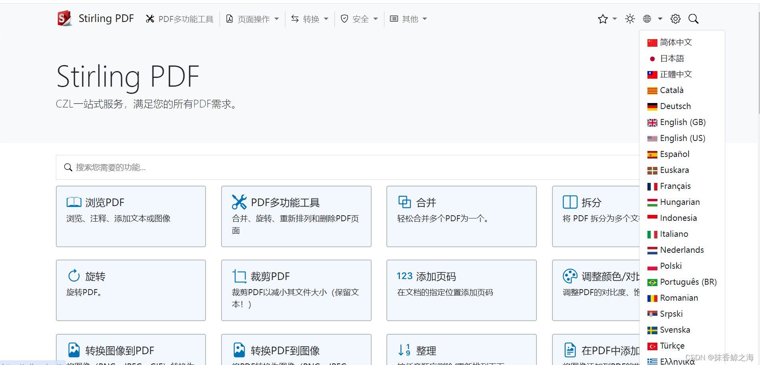Click the palette icon beside 调整颜色

pos(570,276)
